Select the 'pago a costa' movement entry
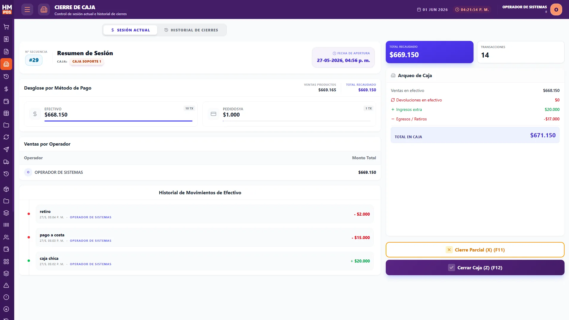This screenshot has height=320, width=569. [205, 238]
